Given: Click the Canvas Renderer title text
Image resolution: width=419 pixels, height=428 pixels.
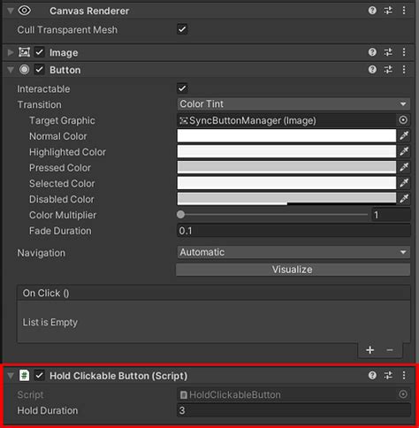Looking at the screenshot, I should coord(89,11).
